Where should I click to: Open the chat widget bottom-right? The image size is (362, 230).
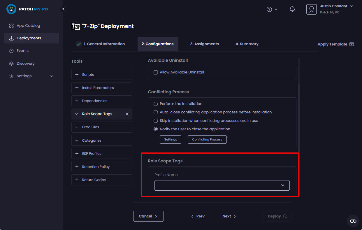pos(353,221)
